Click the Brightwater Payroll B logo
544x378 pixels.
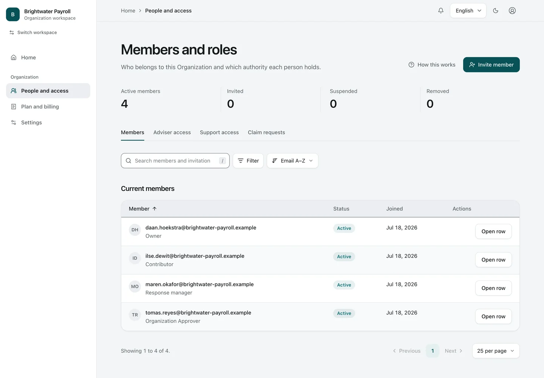pyautogui.click(x=13, y=14)
